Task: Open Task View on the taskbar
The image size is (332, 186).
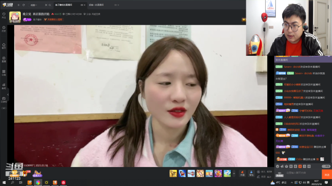Action: [x=21, y=183]
